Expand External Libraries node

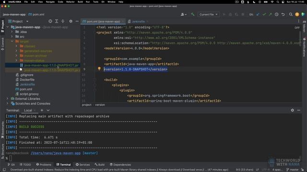pos(8,99)
